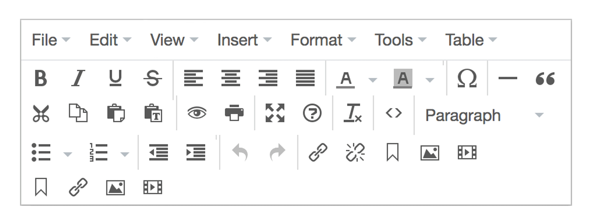
Task: Click the unlink broken chain icon
Action: [x=355, y=152]
